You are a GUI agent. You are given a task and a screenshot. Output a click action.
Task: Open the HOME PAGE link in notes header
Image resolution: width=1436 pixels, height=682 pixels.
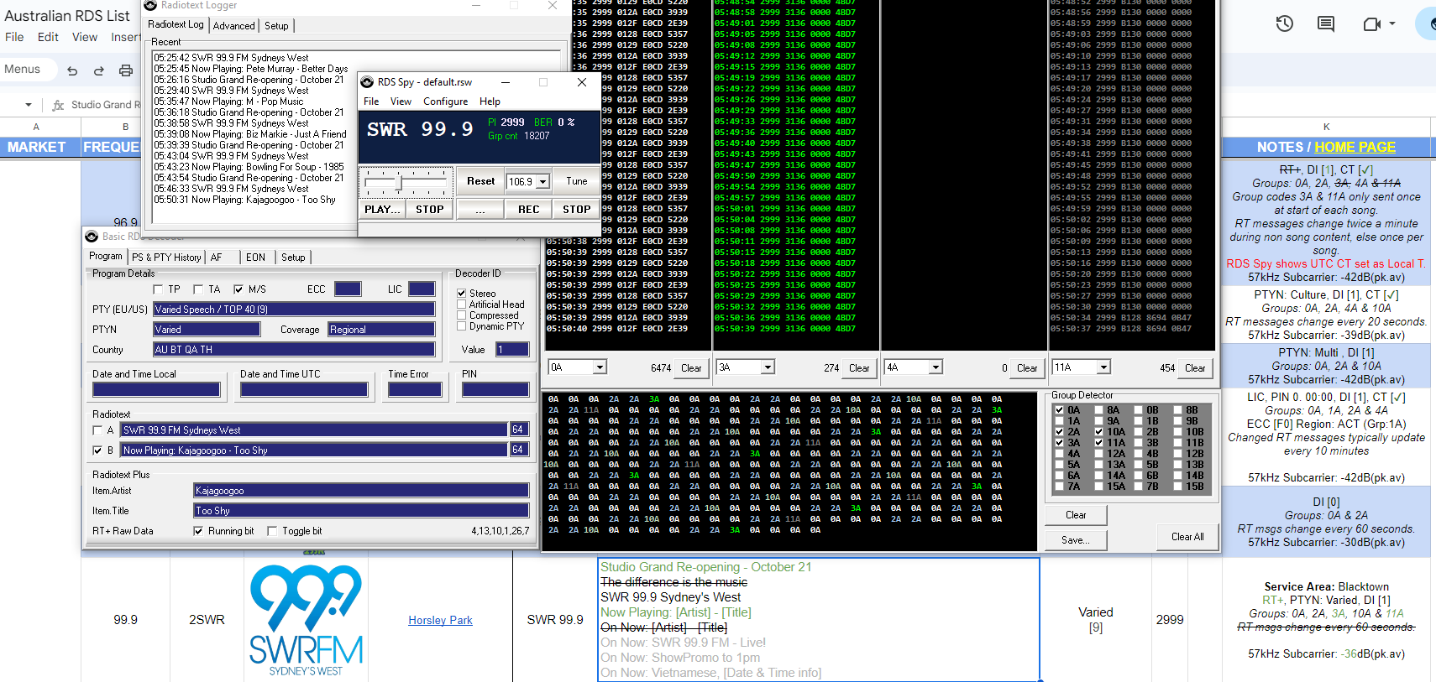(1355, 148)
